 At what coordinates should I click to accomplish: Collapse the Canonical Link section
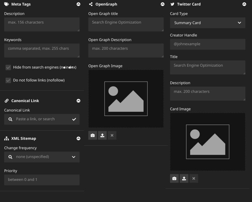(78, 101)
